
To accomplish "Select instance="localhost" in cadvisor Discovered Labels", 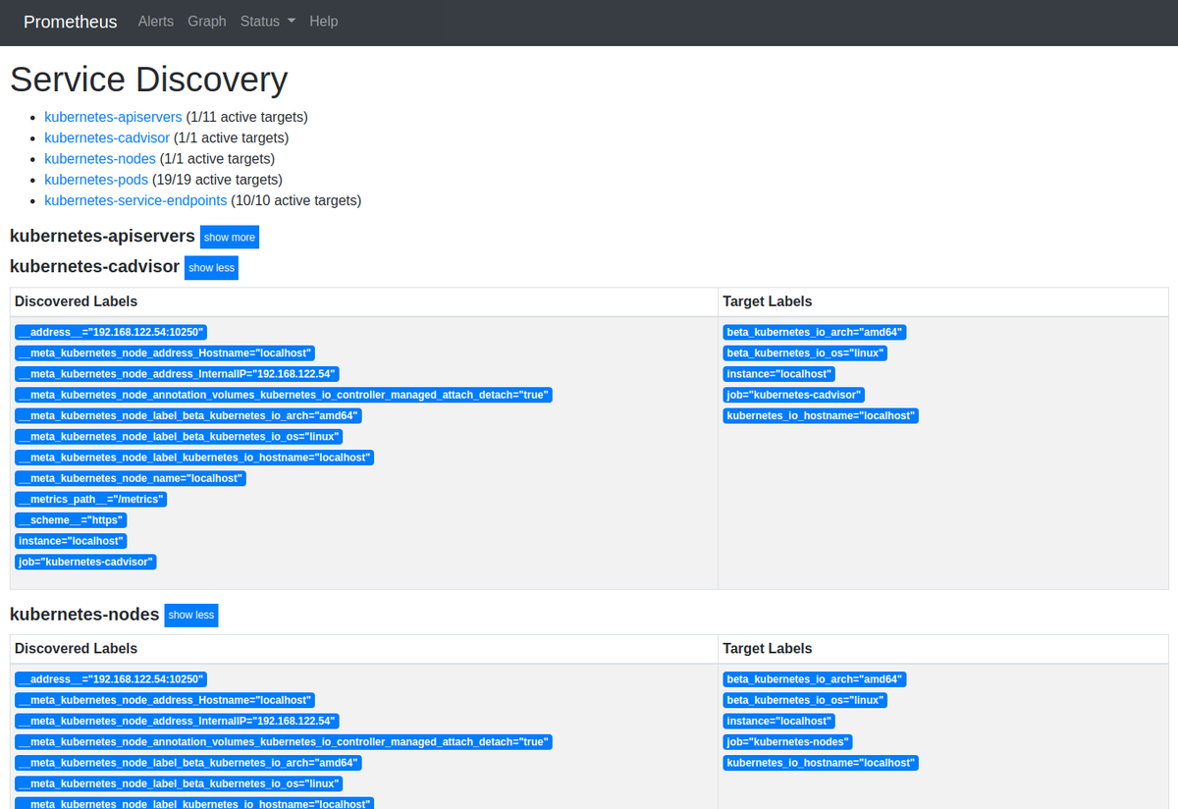I will pos(71,541).
